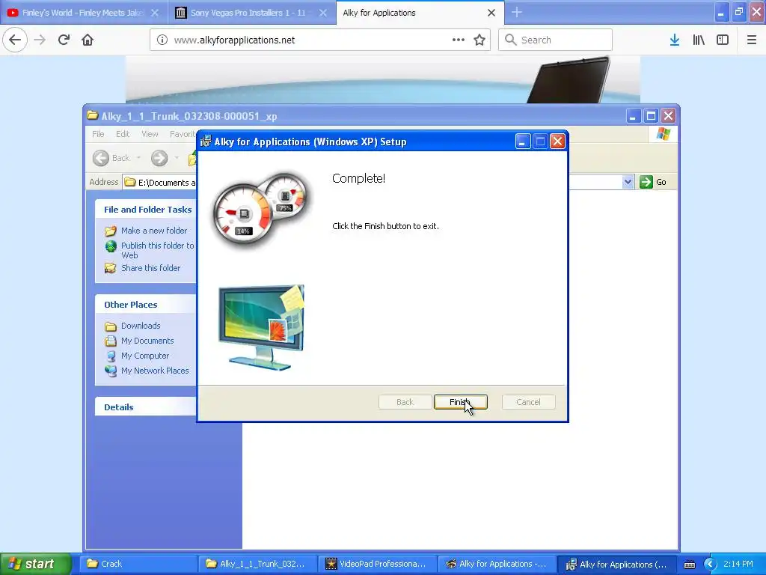
Task: Click the setup dialog title bar icon
Action: (x=206, y=142)
